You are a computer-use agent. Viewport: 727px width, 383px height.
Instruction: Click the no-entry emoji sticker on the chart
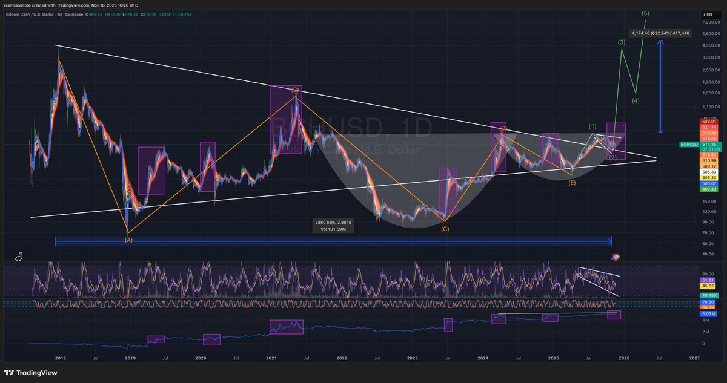(x=616, y=257)
